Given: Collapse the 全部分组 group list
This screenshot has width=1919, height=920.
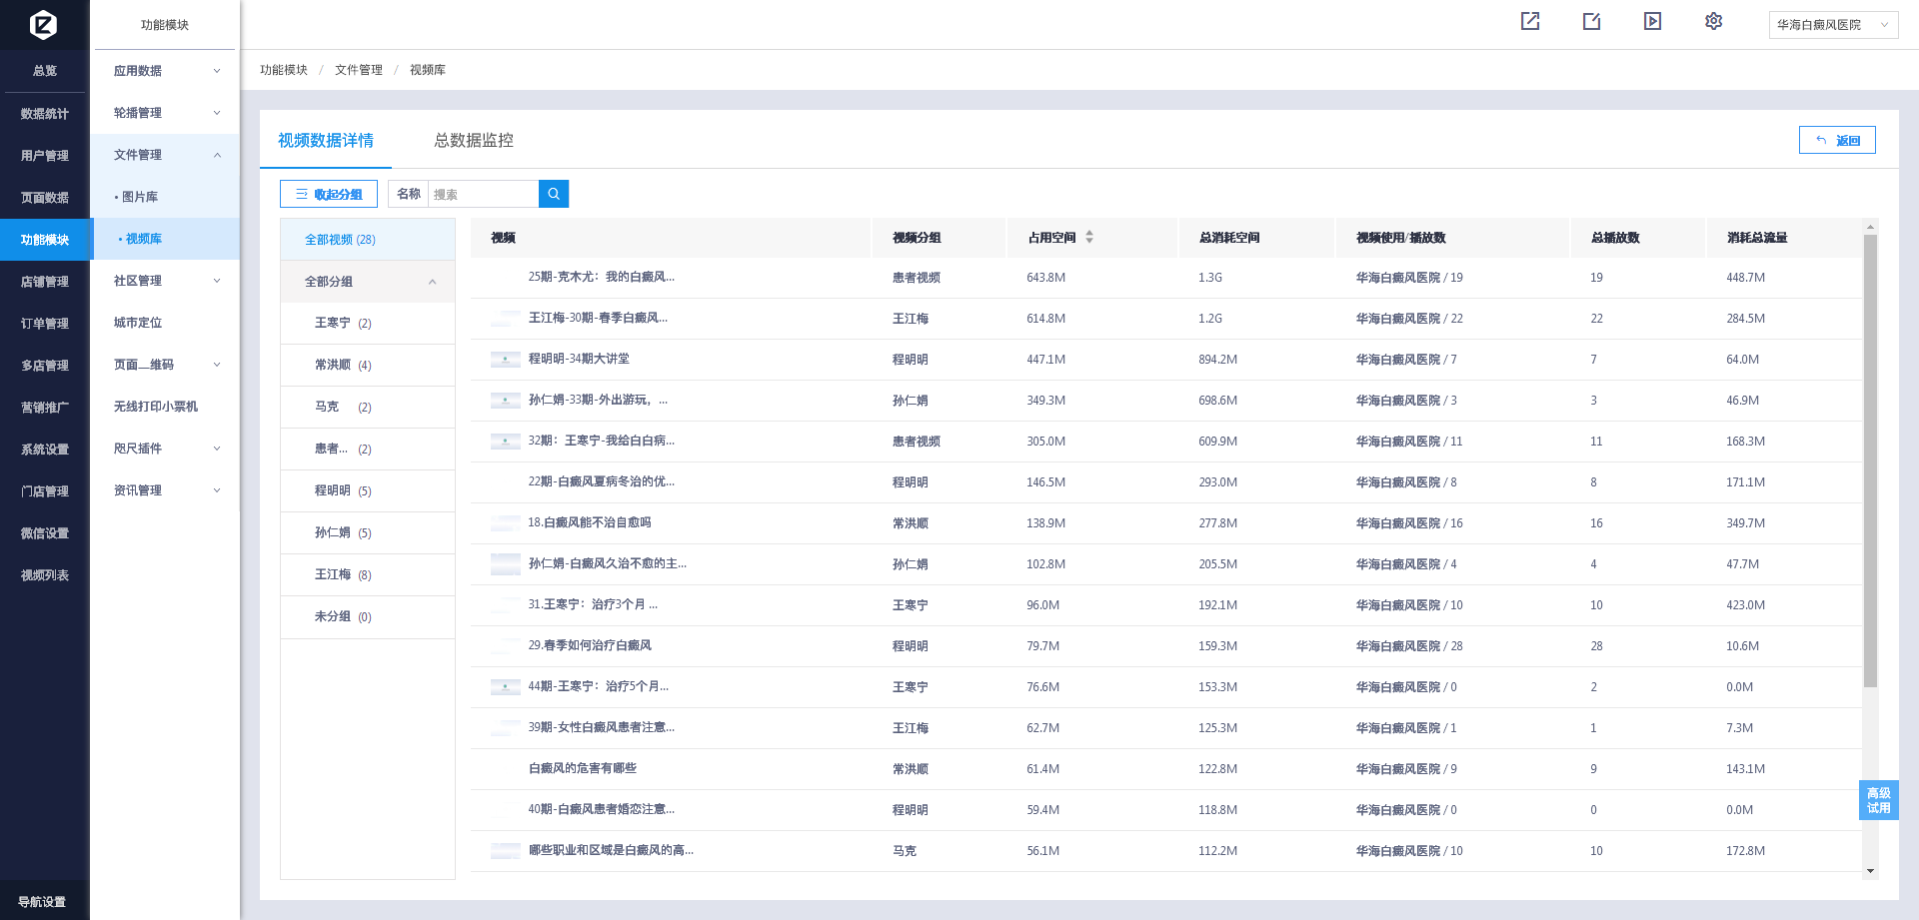Looking at the screenshot, I should 432,282.
